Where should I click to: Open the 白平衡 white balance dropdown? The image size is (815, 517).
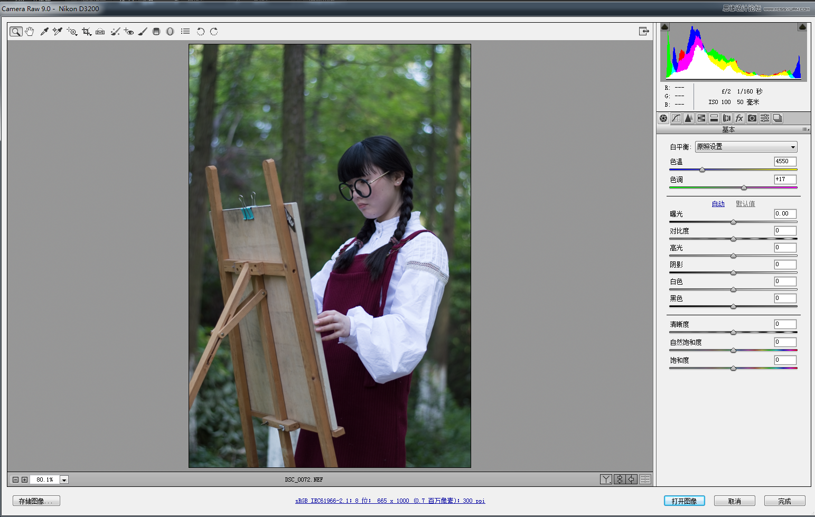tap(746, 147)
